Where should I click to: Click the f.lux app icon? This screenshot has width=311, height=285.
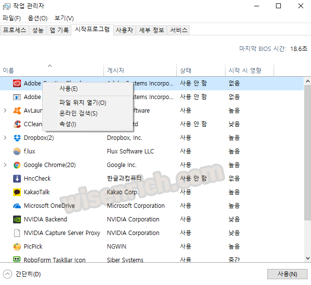[17, 151]
